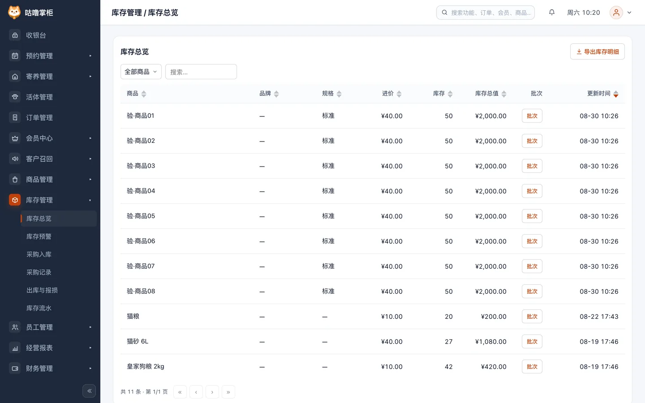Click the 员工管理 people icon

pos(15,327)
